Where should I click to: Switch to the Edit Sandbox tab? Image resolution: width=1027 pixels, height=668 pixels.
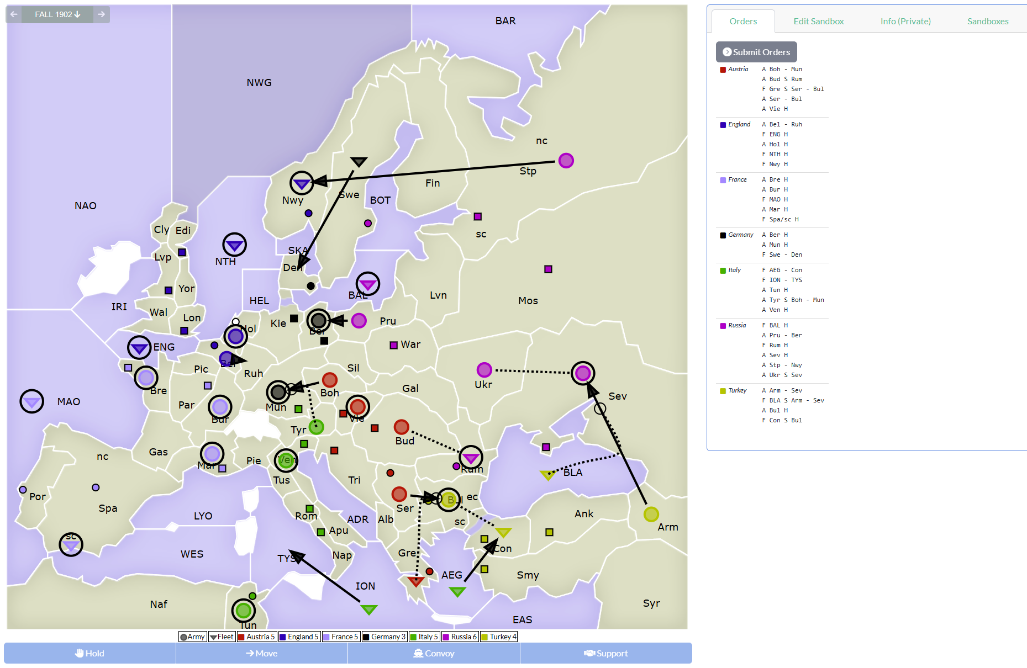818,21
